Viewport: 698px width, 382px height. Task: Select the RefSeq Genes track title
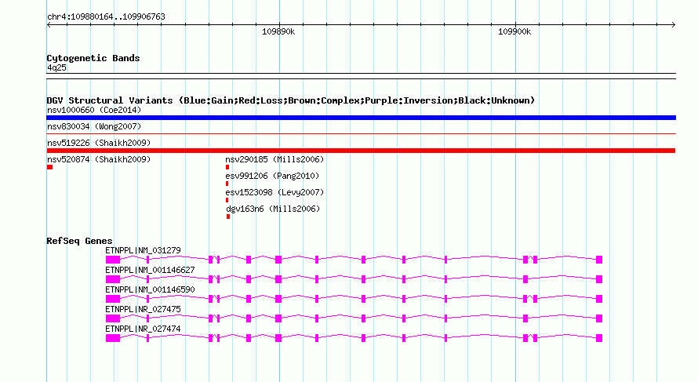(x=79, y=241)
